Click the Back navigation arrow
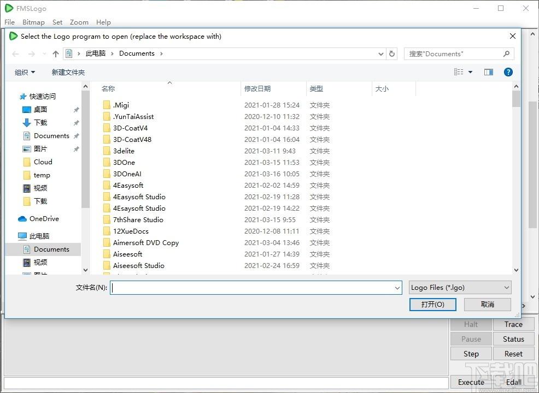 point(15,53)
